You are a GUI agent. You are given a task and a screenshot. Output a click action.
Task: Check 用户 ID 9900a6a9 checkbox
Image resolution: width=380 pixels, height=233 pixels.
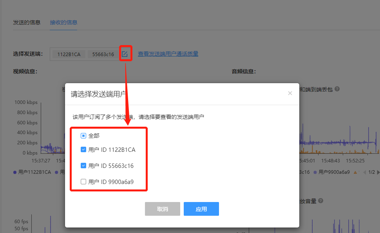coord(83,182)
